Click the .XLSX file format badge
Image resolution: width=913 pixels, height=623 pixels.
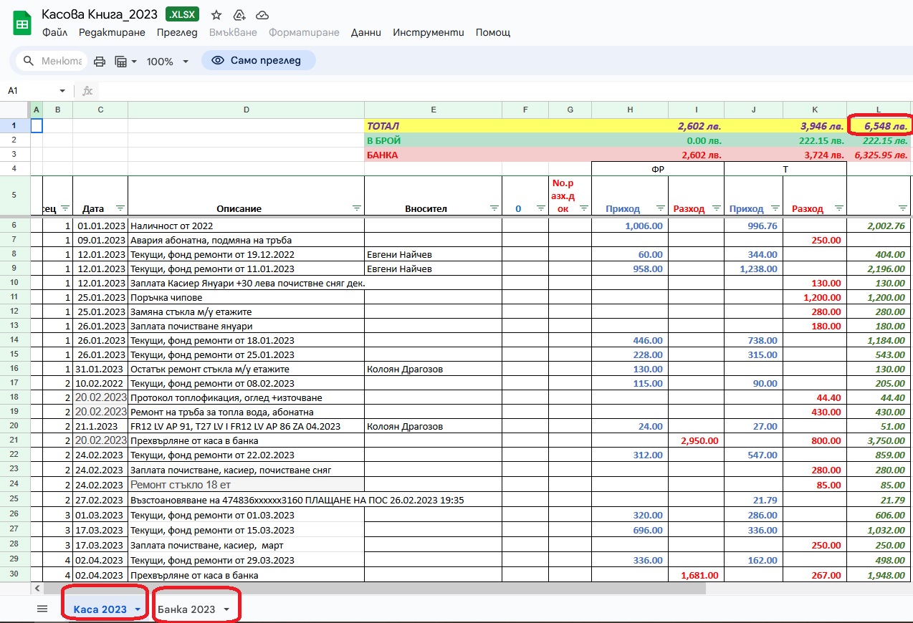coord(183,14)
